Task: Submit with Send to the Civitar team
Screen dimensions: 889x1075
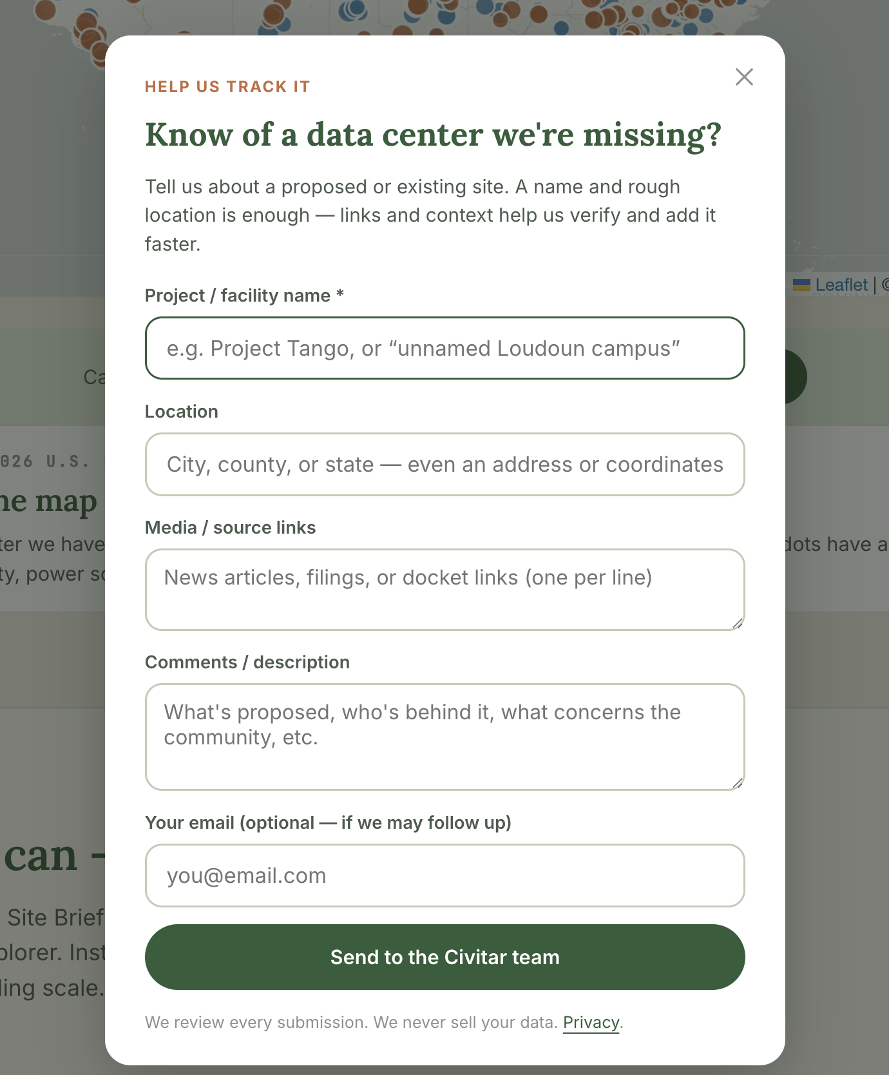Action: 445,957
